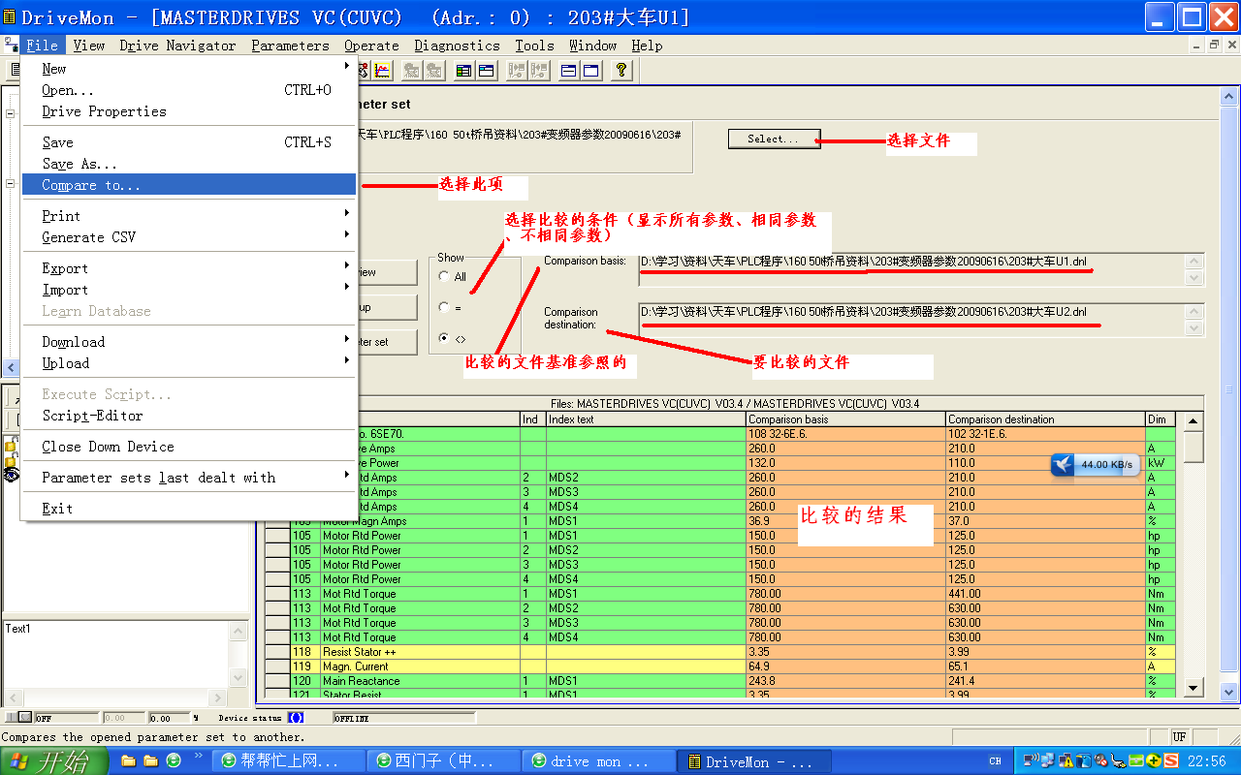Select the All radio button under Show
Screen dimensions: 1241x775
click(x=444, y=276)
